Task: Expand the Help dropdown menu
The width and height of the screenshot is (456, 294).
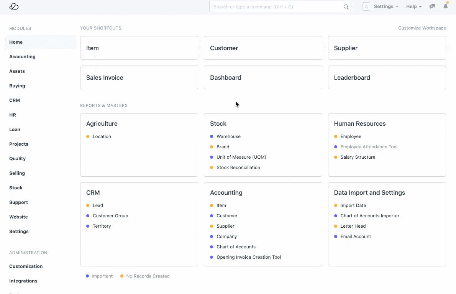Action: tap(414, 7)
